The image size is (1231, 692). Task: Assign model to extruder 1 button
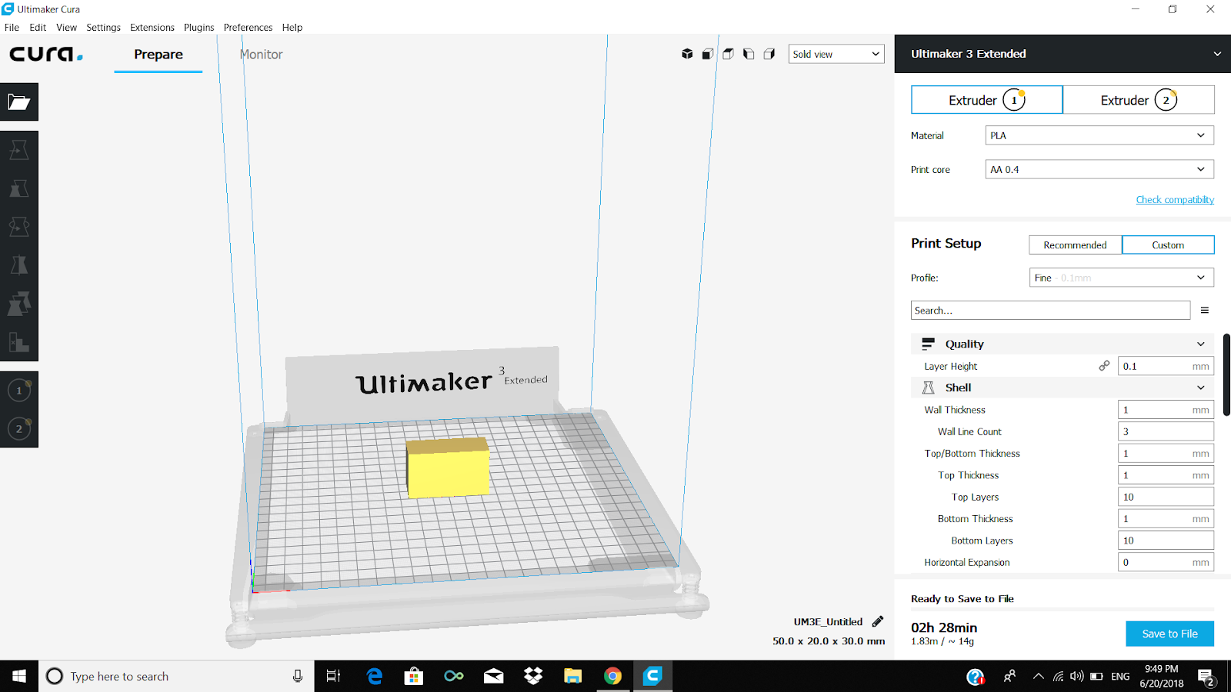(x=19, y=391)
